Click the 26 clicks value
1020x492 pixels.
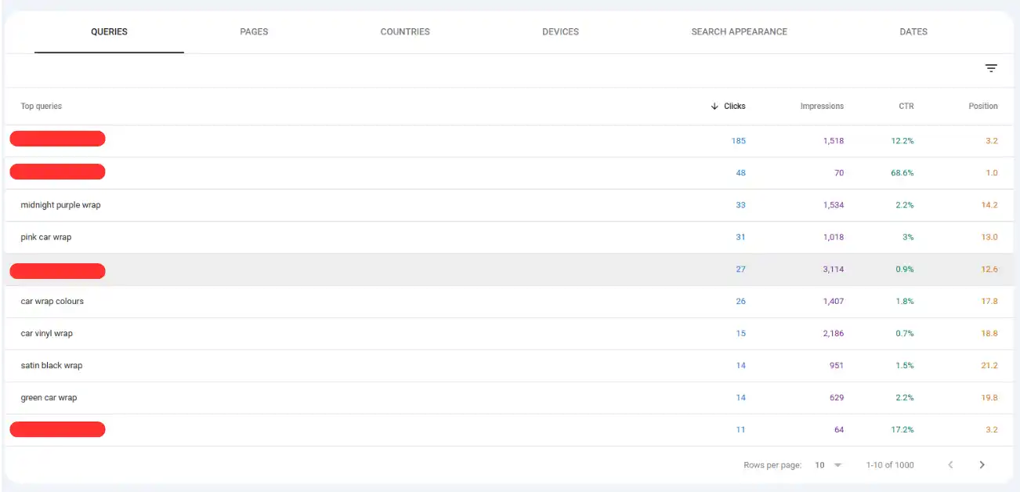741,302
